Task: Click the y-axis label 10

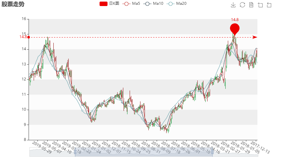Action: point(24,109)
